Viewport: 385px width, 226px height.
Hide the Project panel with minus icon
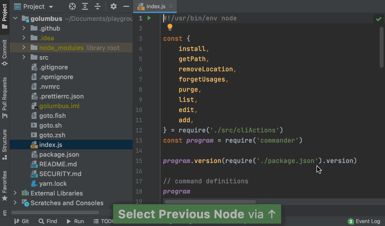coord(126,6)
